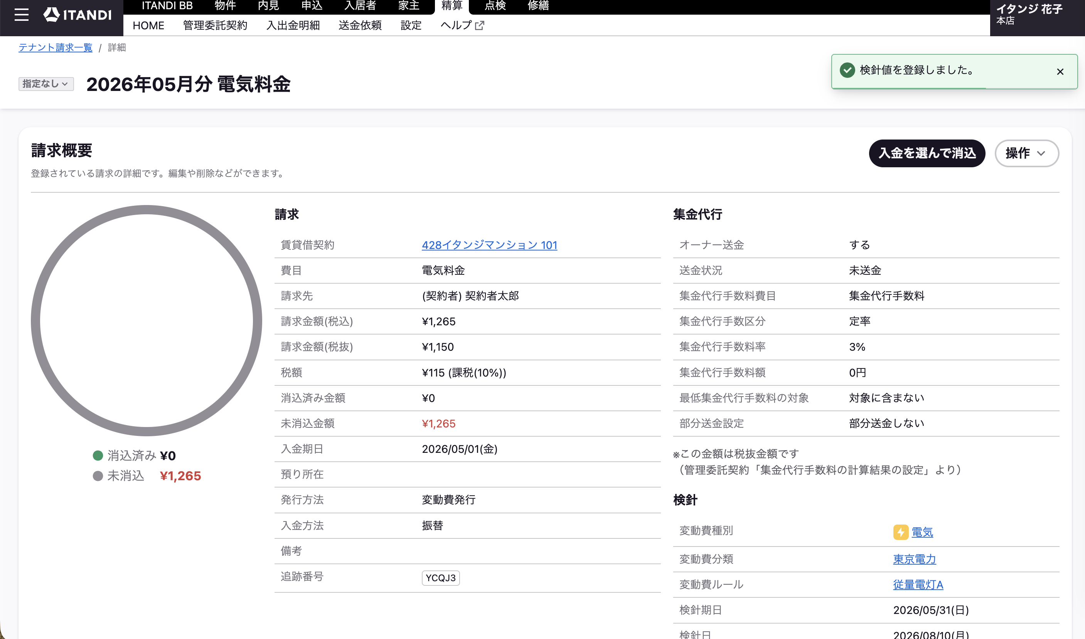This screenshot has height=639, width=1085.
Task: Switch to 修繕 tab
Action: coord(538,6)
